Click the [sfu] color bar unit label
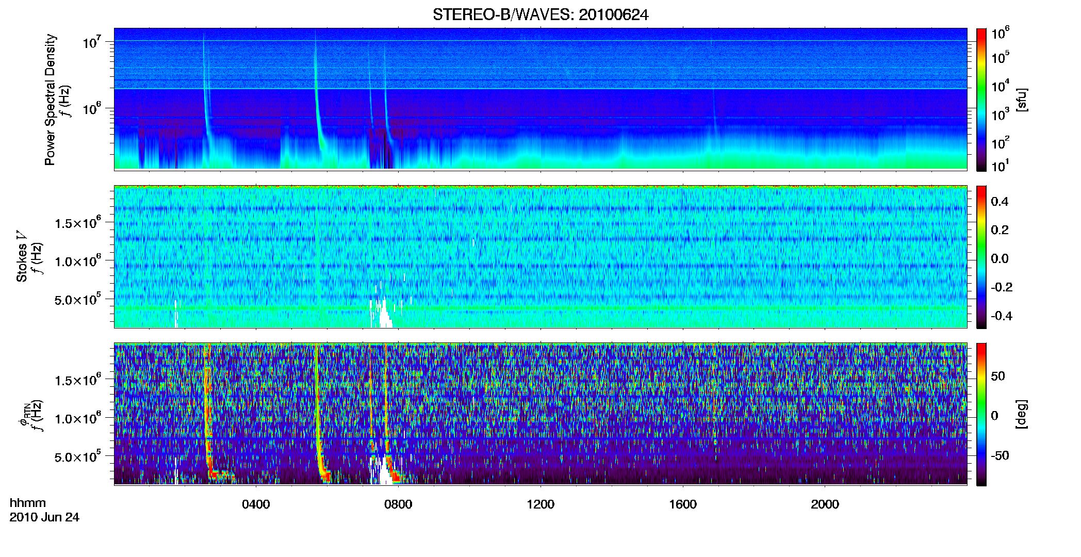 click(x=1022, y=100)
